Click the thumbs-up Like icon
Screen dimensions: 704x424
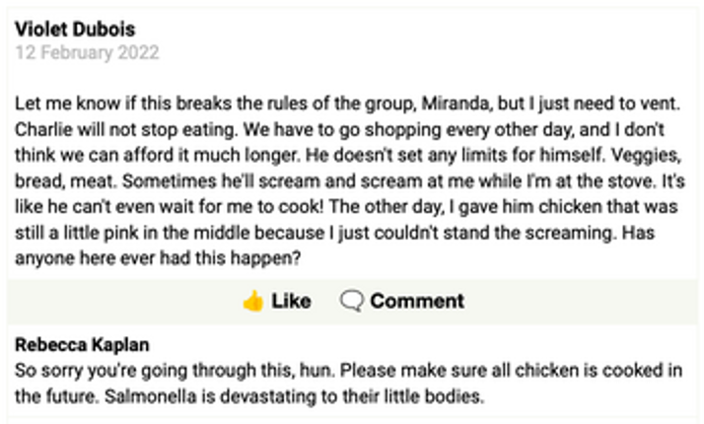click(253, 301)
